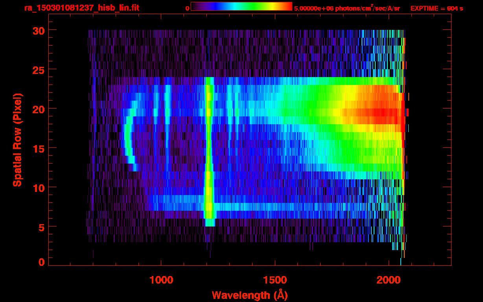Screen dimensions: 483x302
Task: Click the "EXPTIME = 604 s" text
Action: tap(437, 8)
